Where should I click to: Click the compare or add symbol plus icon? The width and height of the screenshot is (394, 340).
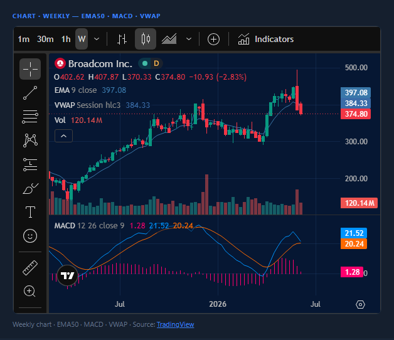click(213, 40)
